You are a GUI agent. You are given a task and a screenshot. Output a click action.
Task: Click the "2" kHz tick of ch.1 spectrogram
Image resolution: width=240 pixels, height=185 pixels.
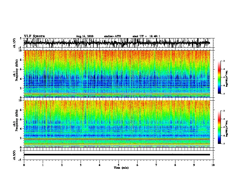pyautogui.click(x=21, y=88)
